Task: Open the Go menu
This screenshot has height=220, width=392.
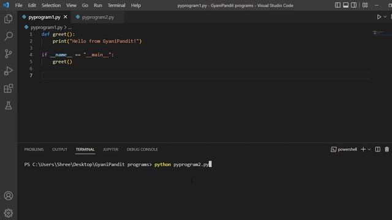Action: 85,5
